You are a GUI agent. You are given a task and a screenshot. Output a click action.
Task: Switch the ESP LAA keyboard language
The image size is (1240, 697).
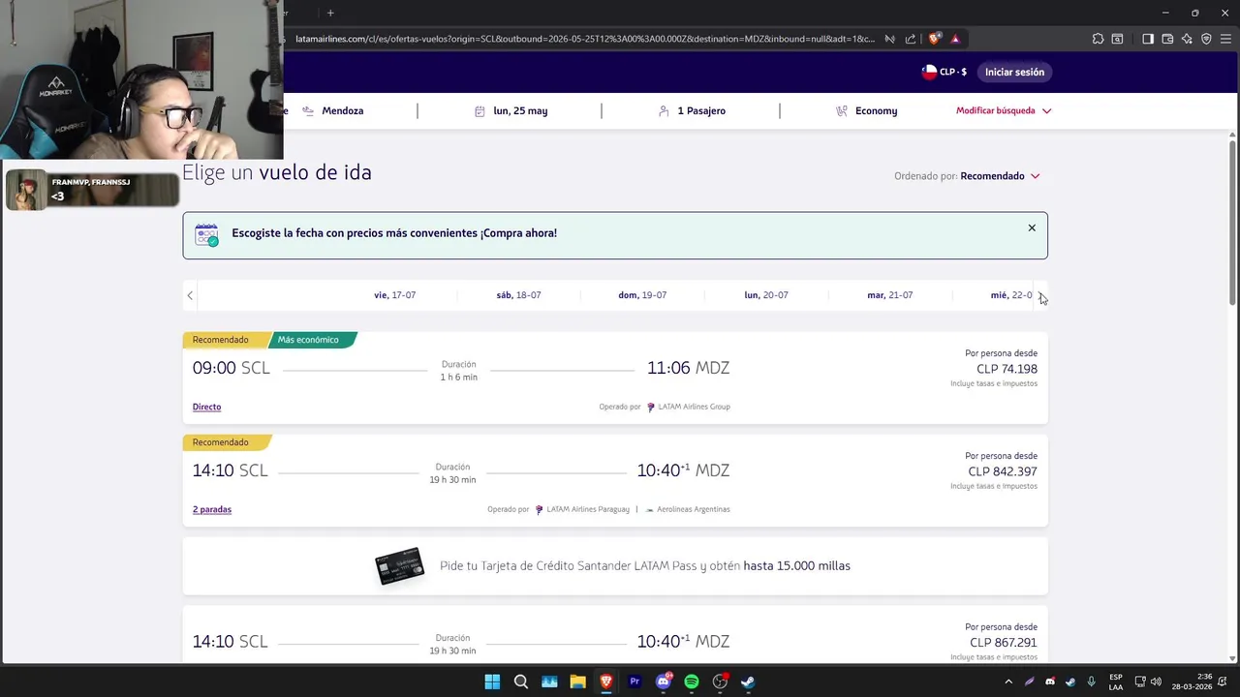pos(1116,682)
